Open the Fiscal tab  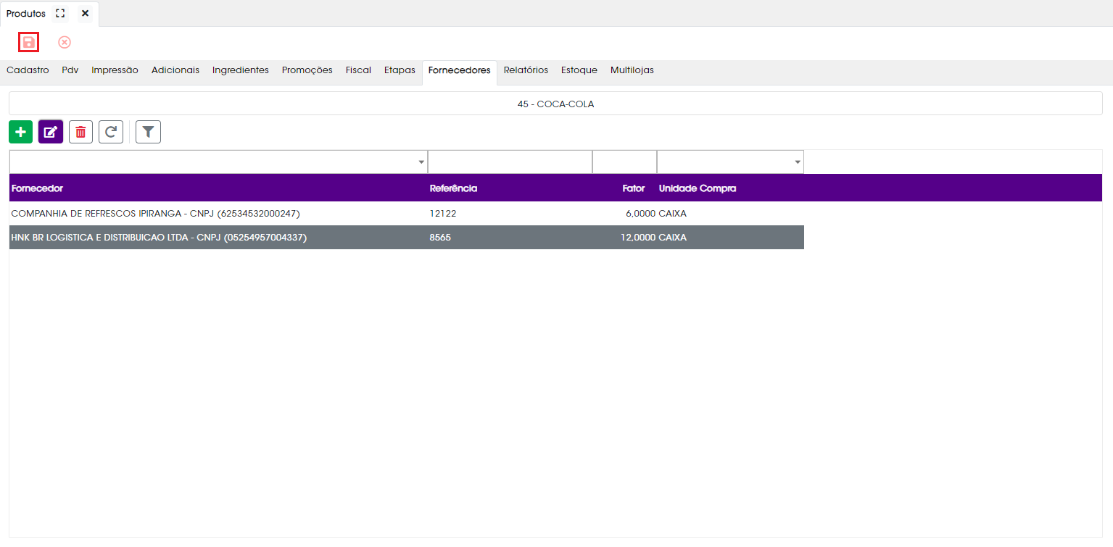(x=358, y=70)
